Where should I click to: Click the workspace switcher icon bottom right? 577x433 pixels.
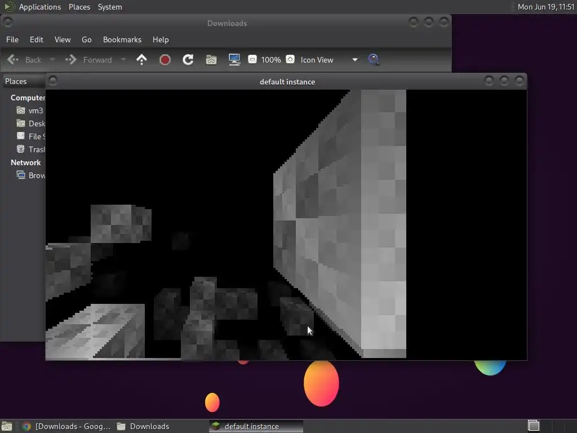pyautogui.click(x=534, y=426)
